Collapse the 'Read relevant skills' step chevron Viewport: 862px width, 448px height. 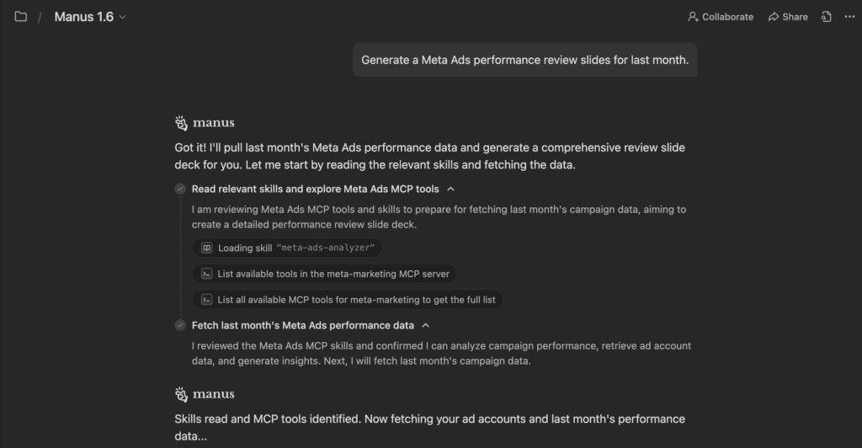pyautogui.click(x=451, y=189)
